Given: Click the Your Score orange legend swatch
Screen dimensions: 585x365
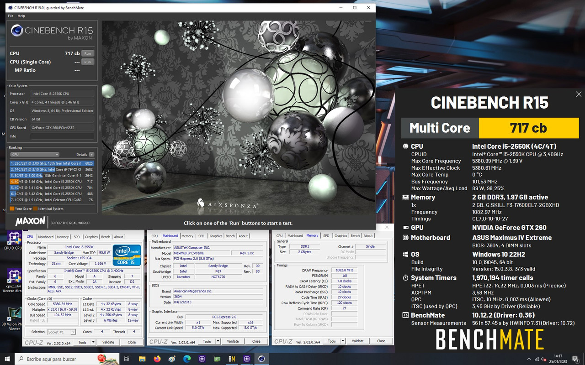Looking at the screenshot, I should pos(12,209).
